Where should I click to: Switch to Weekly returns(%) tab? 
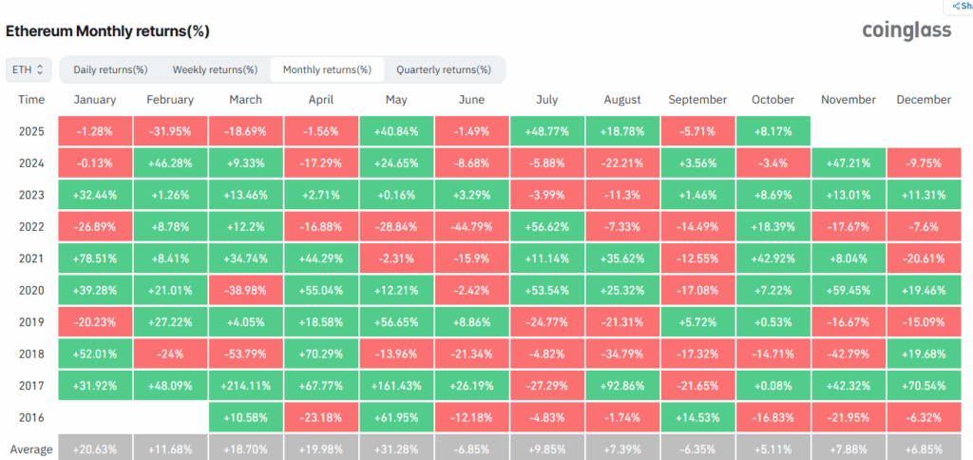click(215, 69)
